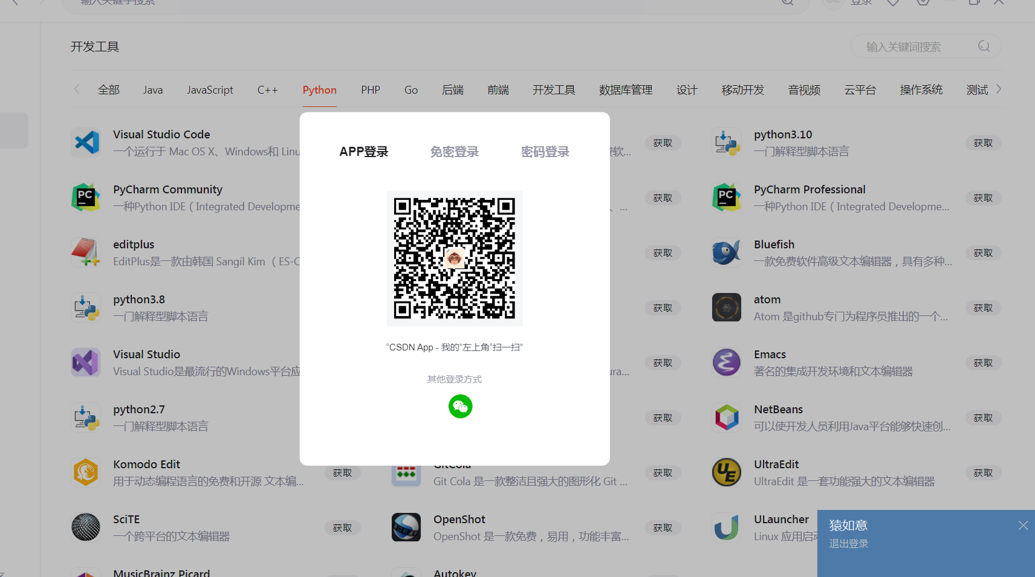Open the python3.8 icon
The width and height of the screenshot is (1035, 577).
pyautogui.click(x=86, y=308)
